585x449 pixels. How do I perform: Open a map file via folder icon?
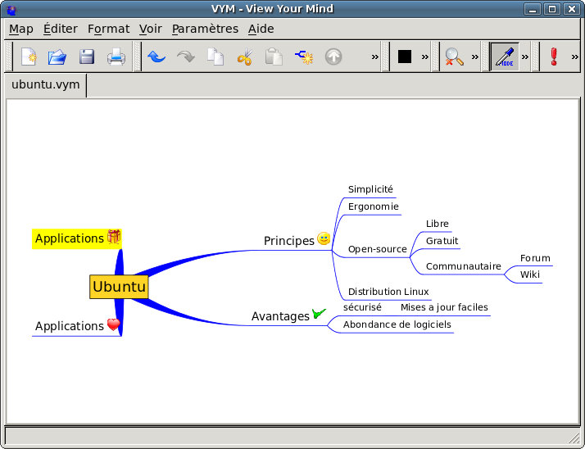[57, 57]
